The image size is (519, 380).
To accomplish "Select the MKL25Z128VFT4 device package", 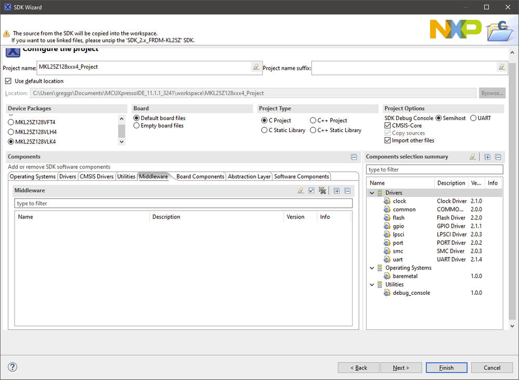I will tap(11, 122).
